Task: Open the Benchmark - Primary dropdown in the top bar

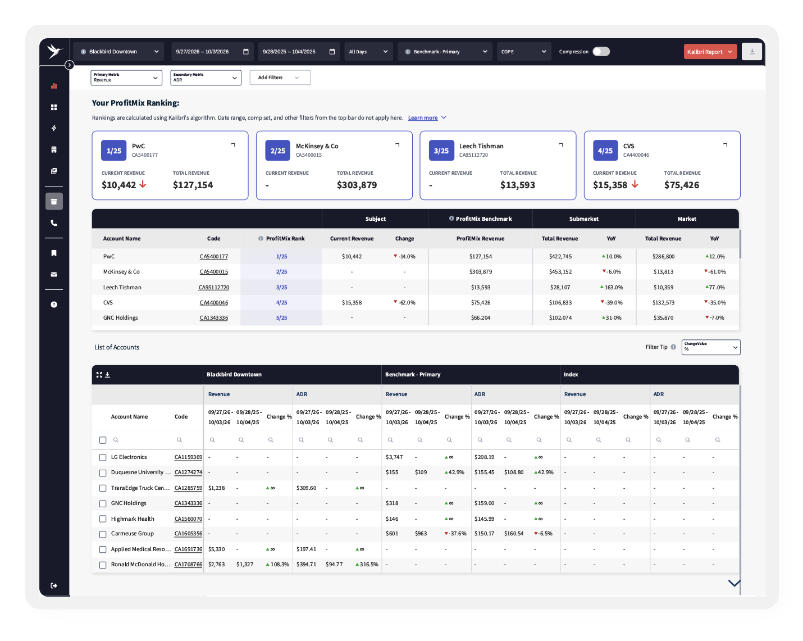Action: tap(445, 52)
